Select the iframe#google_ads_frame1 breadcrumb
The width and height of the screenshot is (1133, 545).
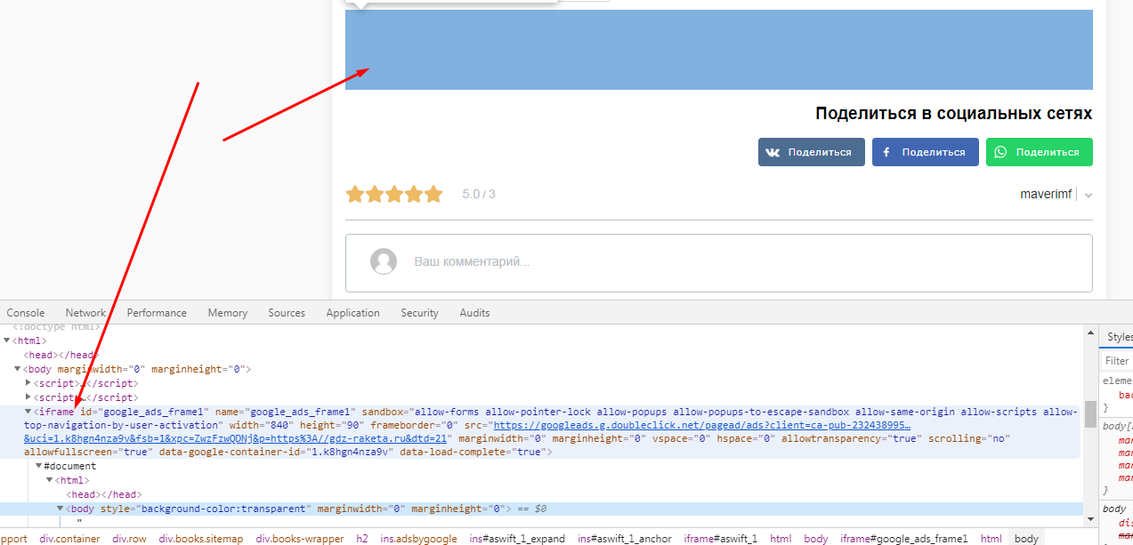pos(904,539)
